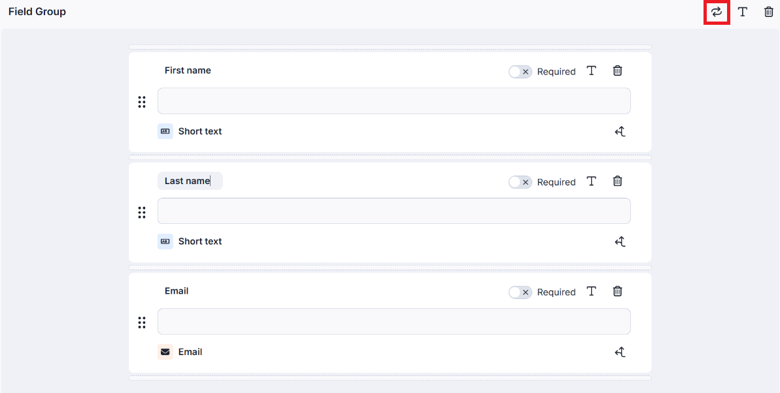This screenshot has width=780, height=393.
Task: Click the T text icon on First name row
Action: click(591, 71)
